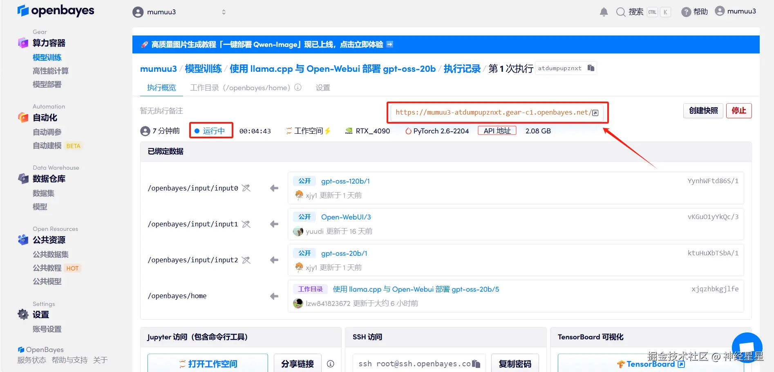Open 自动建模 BETA in the sidebar
The height and width of the screenshot is (372, 774).
tap(57, 146)
